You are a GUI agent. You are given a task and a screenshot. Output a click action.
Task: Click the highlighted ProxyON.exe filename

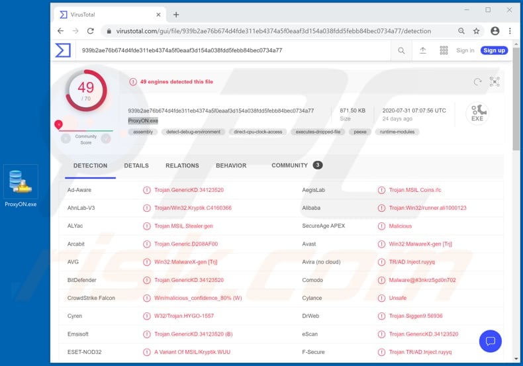pos(143,120)
